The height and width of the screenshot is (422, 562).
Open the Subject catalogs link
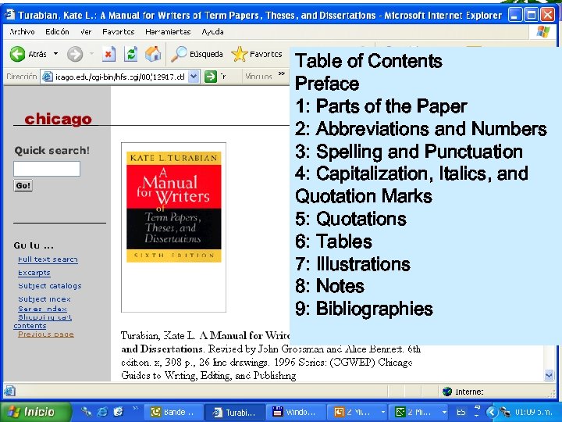49,286
